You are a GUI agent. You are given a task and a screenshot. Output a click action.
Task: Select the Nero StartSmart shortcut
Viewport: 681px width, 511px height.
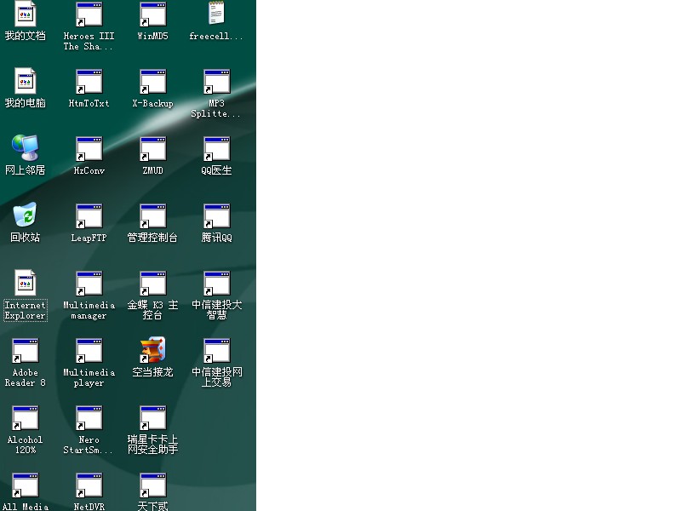pyautogui.click(x=89, y=418)
